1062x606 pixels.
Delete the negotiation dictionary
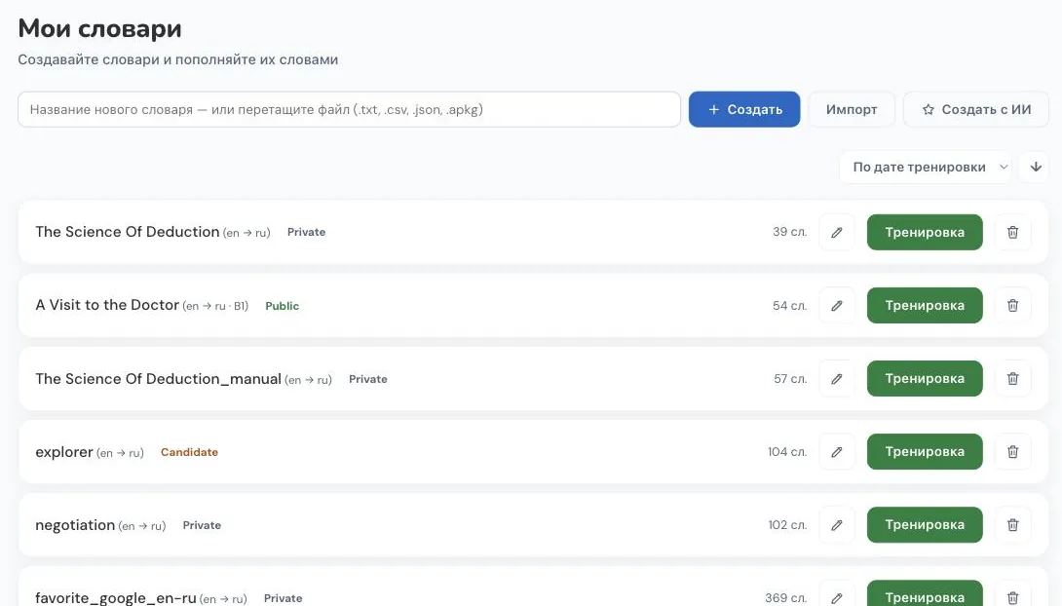1012,525
